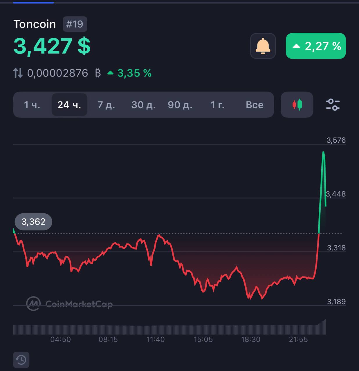359x371 pixels.
Task: Tap the 3,318 axis label
Action: 336,248
